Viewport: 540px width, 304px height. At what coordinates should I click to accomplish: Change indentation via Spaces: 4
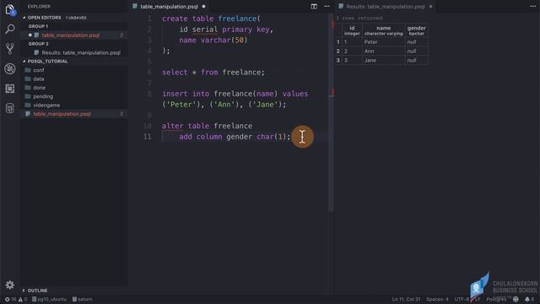[x=437, y=299]
